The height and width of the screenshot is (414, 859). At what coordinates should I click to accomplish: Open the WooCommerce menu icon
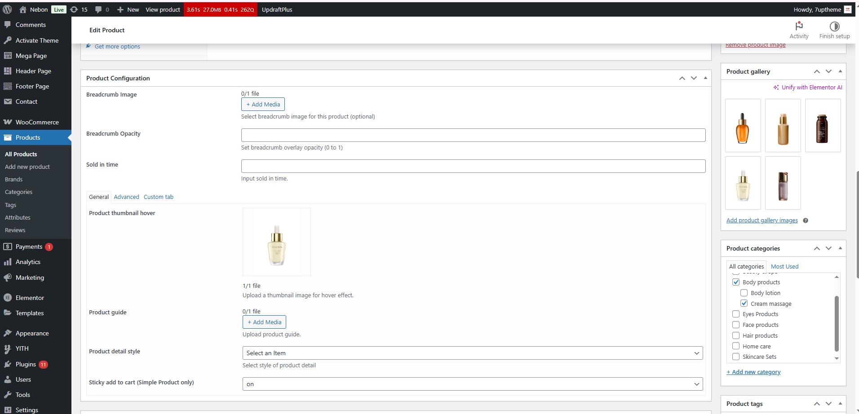point(8,122)
